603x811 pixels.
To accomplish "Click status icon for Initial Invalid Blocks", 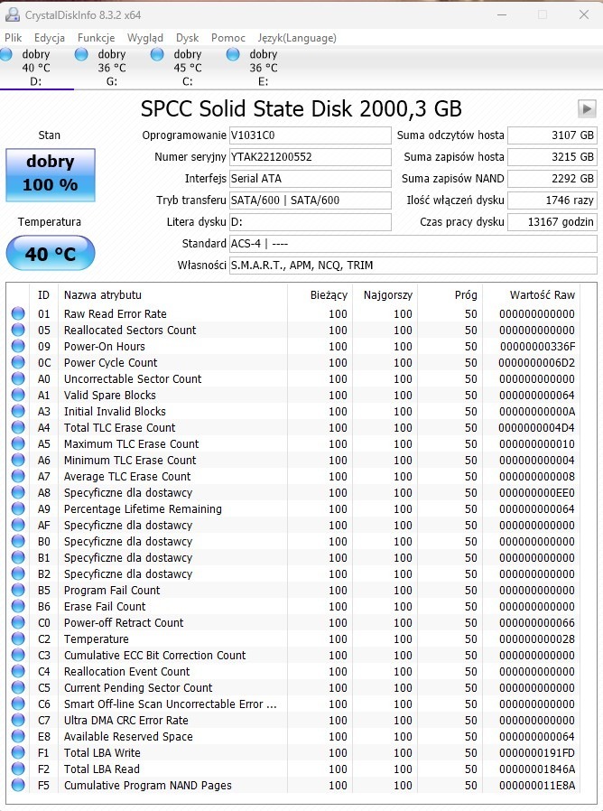I will pos(18,411).
